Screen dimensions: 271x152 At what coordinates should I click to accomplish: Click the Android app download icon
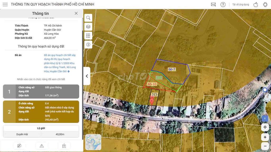[265, 4]
